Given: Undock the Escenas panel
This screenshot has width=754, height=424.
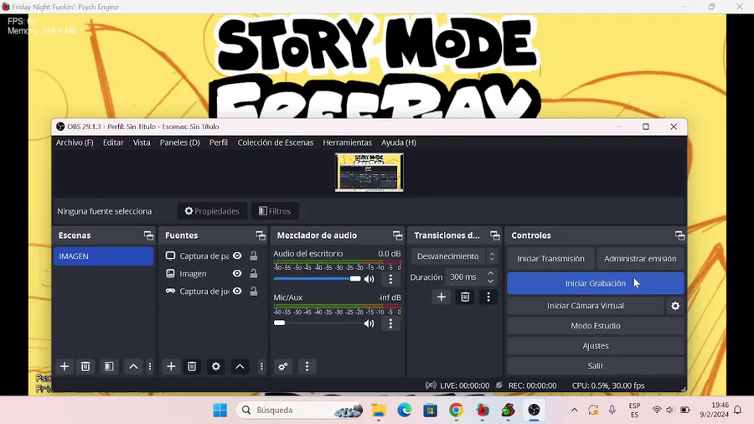Looking at the screenshot, I should (148, 235).
